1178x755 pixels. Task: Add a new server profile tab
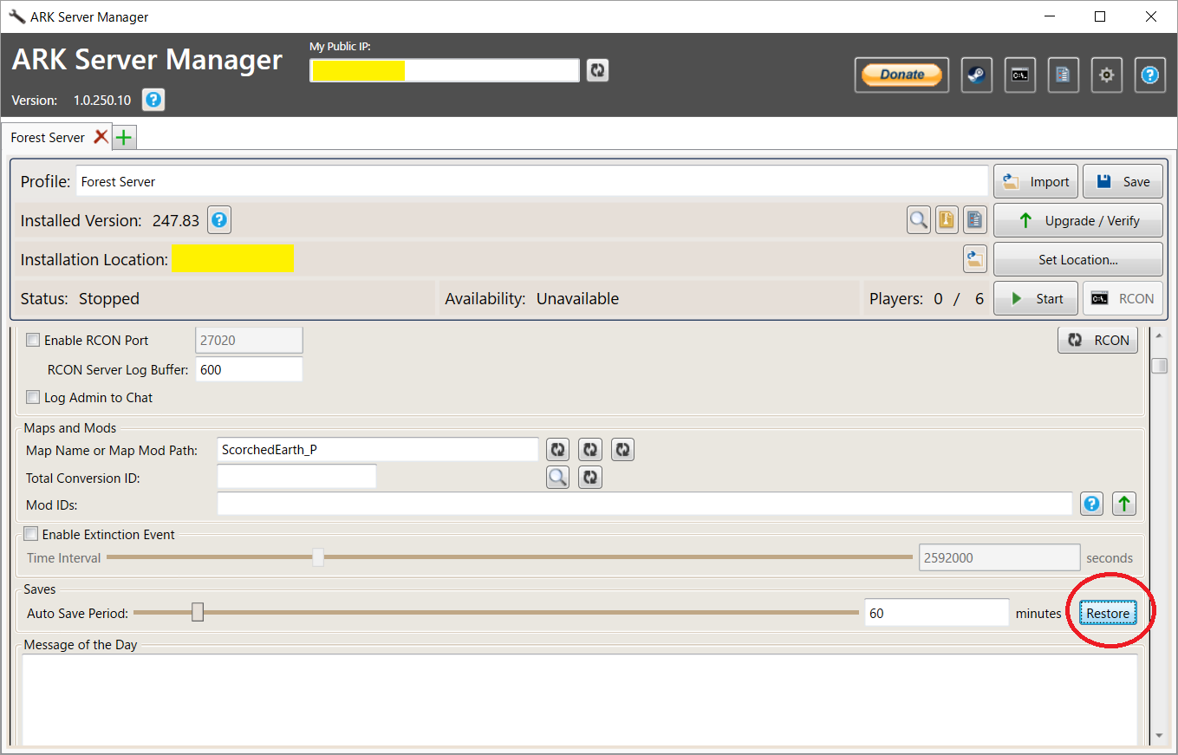click(125, 137)
